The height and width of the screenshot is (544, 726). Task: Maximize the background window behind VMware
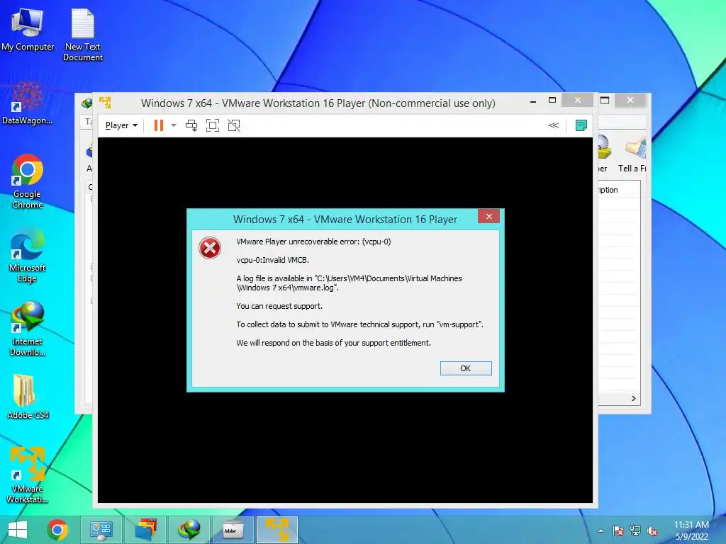(605, 100)
